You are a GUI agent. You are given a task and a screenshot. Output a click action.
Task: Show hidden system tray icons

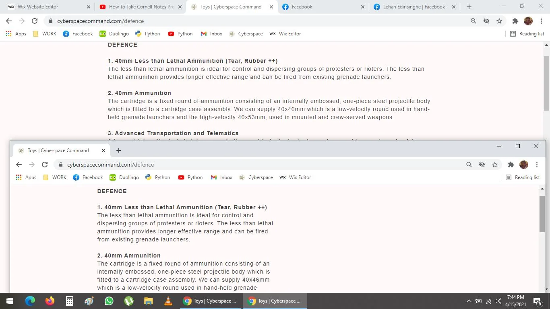point(469,301)
